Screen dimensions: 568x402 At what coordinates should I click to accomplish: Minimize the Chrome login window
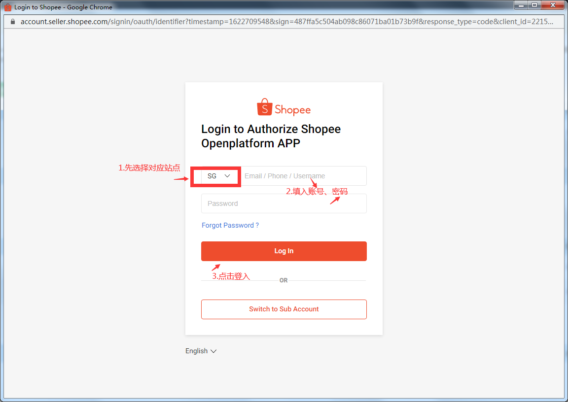pos(521,5)
